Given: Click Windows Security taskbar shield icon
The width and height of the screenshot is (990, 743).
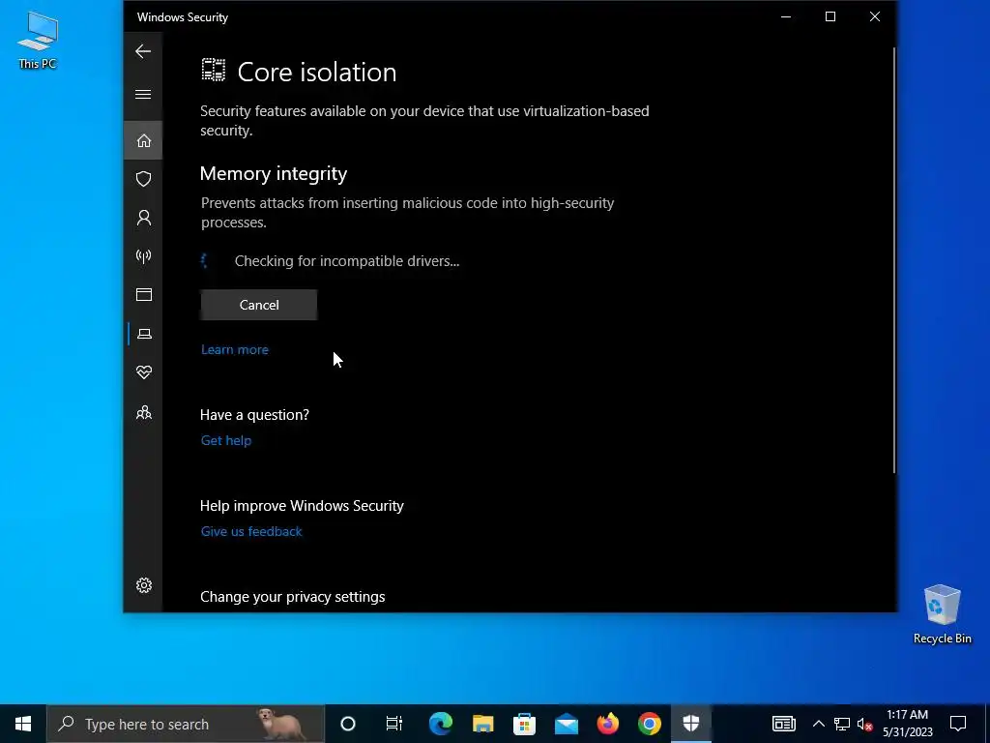Looking at the screenshot, I should (x=690, y=724).
